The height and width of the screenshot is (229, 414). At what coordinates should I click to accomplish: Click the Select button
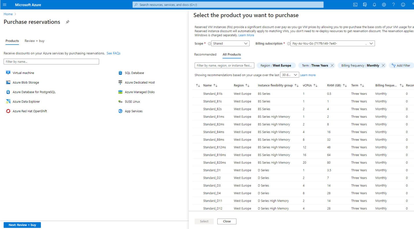[x=204, y=221]
